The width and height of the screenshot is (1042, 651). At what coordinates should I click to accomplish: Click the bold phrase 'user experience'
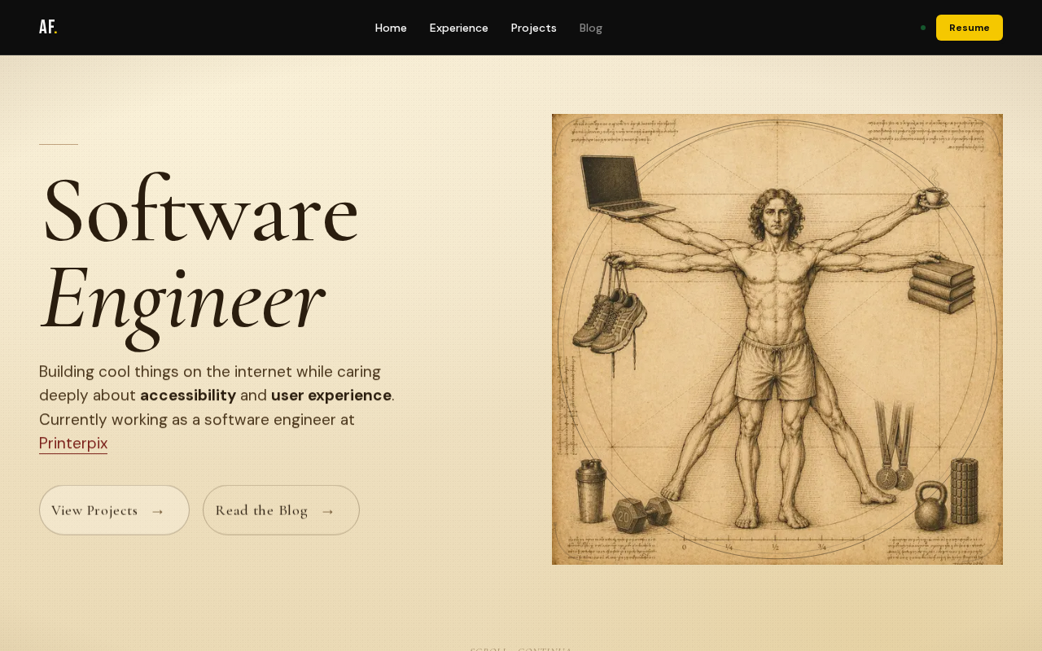click(x=331, y=395)
